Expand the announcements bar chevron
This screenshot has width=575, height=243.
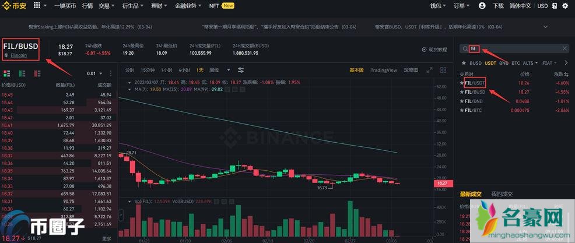(x=545, y=27)
